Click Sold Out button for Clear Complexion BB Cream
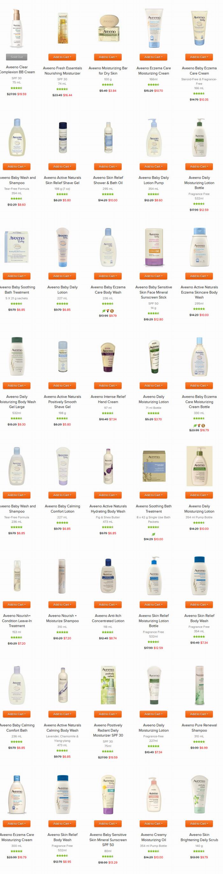Viewport: 223px width, 874px height. (17, 57)
